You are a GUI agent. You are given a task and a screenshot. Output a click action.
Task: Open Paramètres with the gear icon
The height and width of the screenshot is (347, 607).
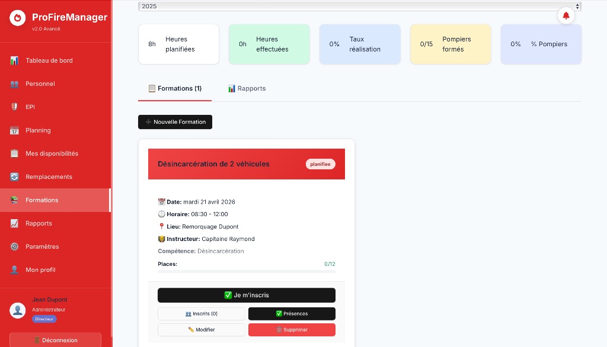coord(14,246)
